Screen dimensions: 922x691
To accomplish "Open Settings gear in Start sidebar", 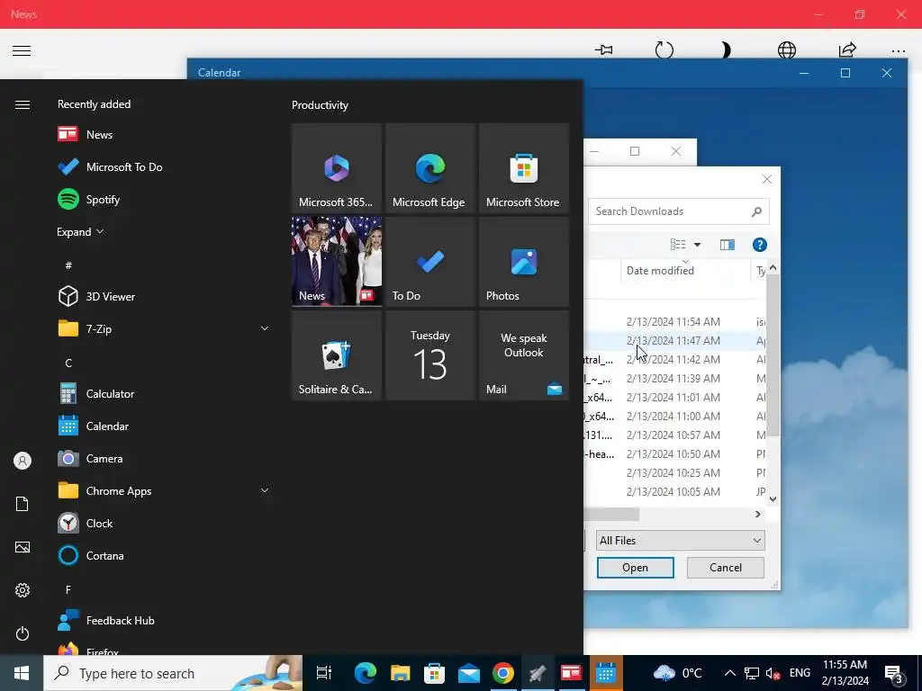I will [x=23, y=590].
